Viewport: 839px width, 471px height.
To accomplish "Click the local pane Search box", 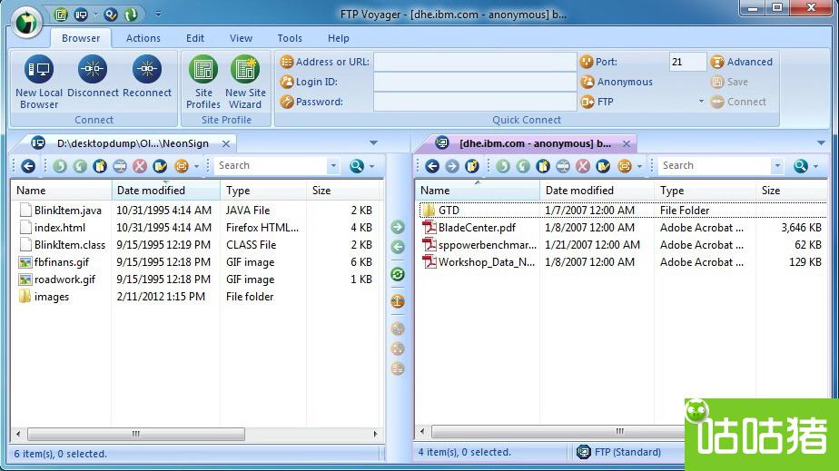I will [x=271, y=166].
